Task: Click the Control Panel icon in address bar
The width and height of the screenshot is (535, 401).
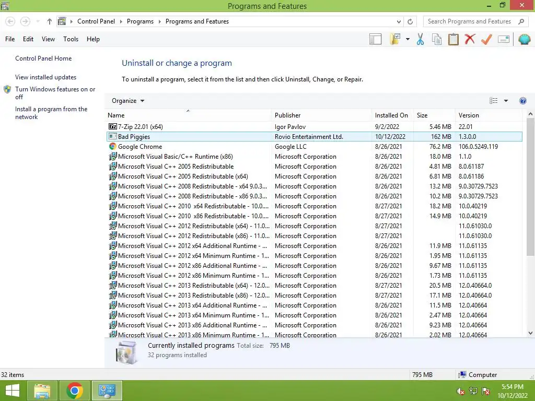Action: tap(62, 21)
